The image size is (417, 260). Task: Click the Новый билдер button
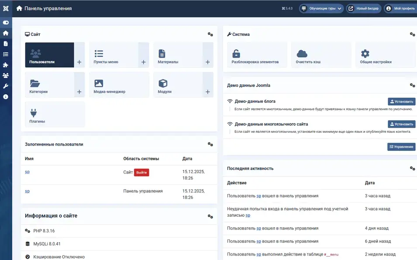pyautogui.click(x=363, y=8)
